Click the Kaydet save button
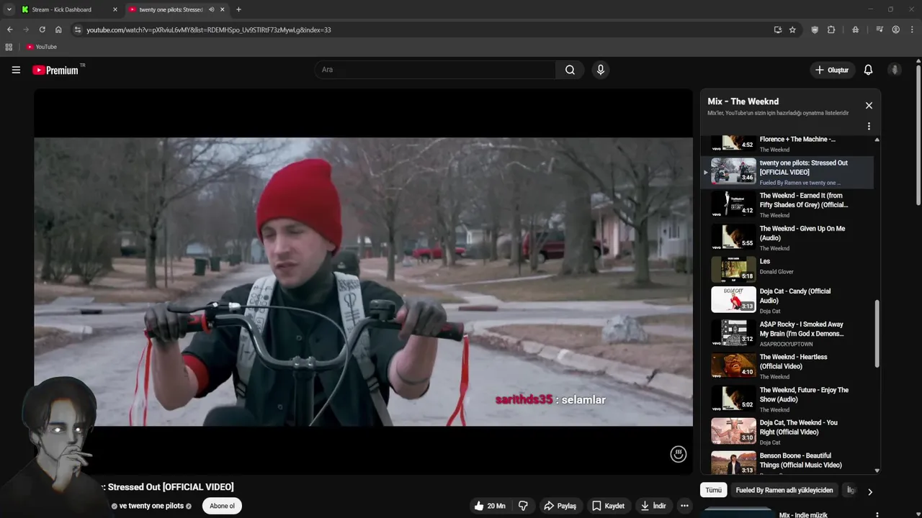The height and width of the screenshot is (518, 922). 608,506
